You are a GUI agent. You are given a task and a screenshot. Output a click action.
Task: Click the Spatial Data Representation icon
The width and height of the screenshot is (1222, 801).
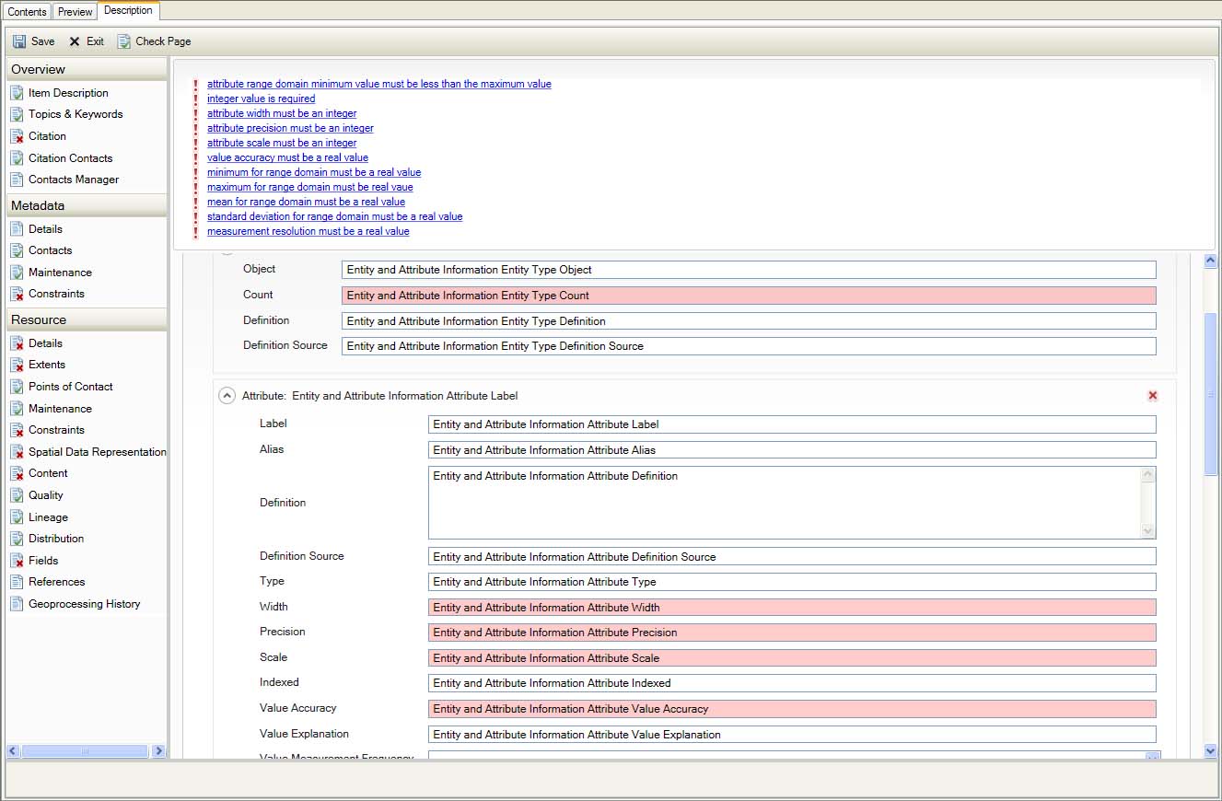point(17,452)
